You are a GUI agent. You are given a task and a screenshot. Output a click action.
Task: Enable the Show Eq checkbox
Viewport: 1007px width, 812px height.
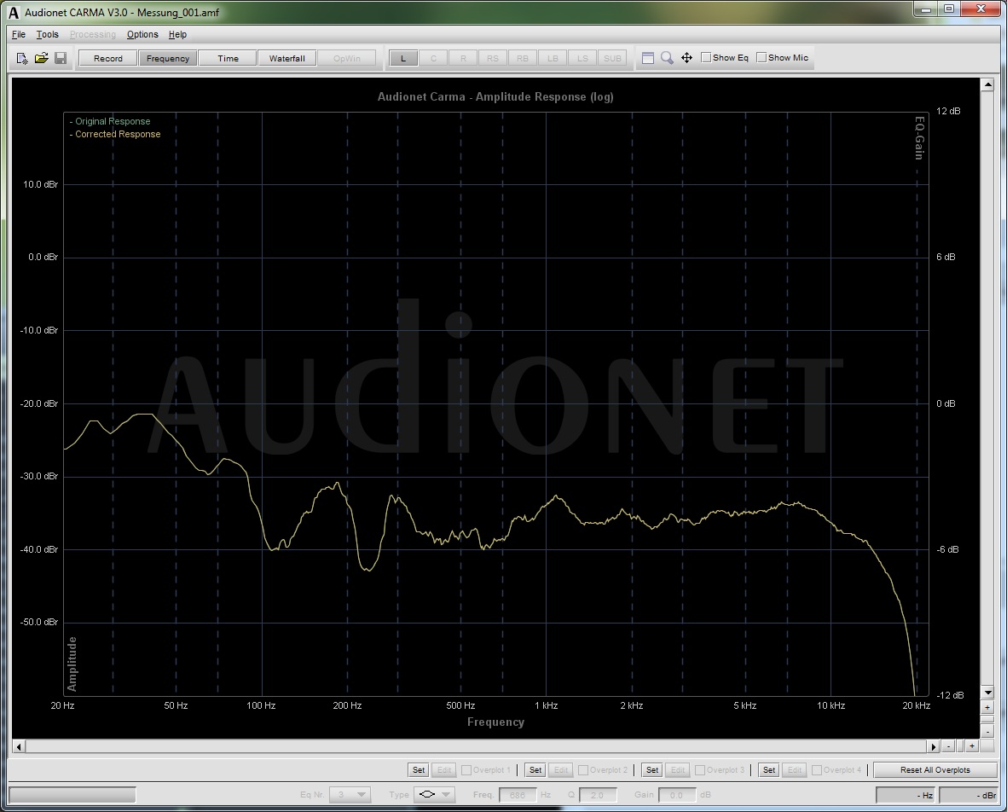point(706,58)
